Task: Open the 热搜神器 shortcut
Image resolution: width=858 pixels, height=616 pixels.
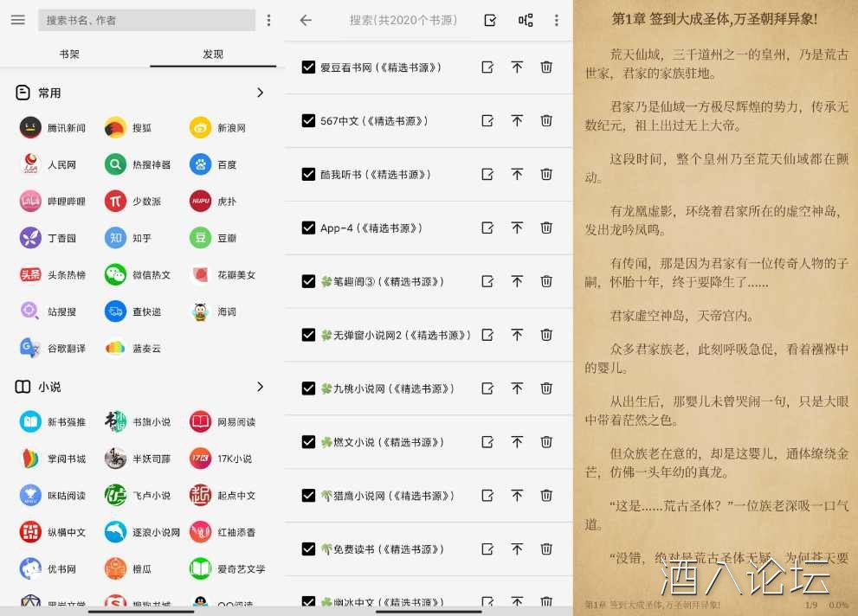Action: (x=138, y=164)
